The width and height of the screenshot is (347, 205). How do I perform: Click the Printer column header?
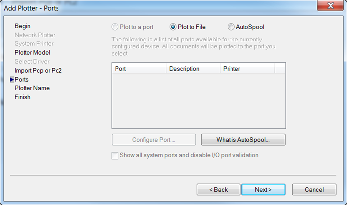tap(246, 69)
